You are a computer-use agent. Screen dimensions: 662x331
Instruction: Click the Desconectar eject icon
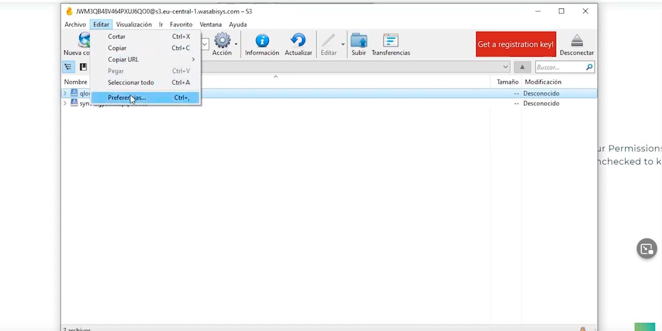(x=577, y=41)
